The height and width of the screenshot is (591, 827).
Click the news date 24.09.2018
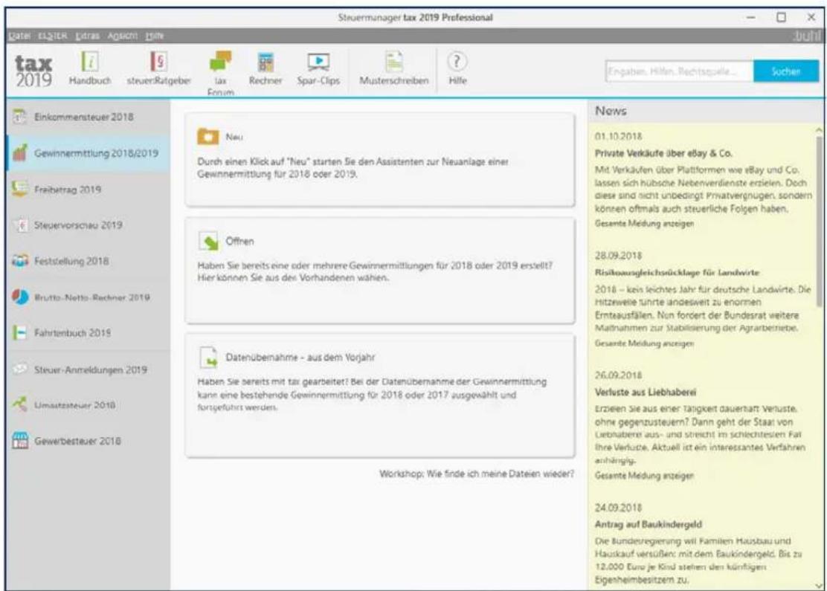(x=619, y=508)
